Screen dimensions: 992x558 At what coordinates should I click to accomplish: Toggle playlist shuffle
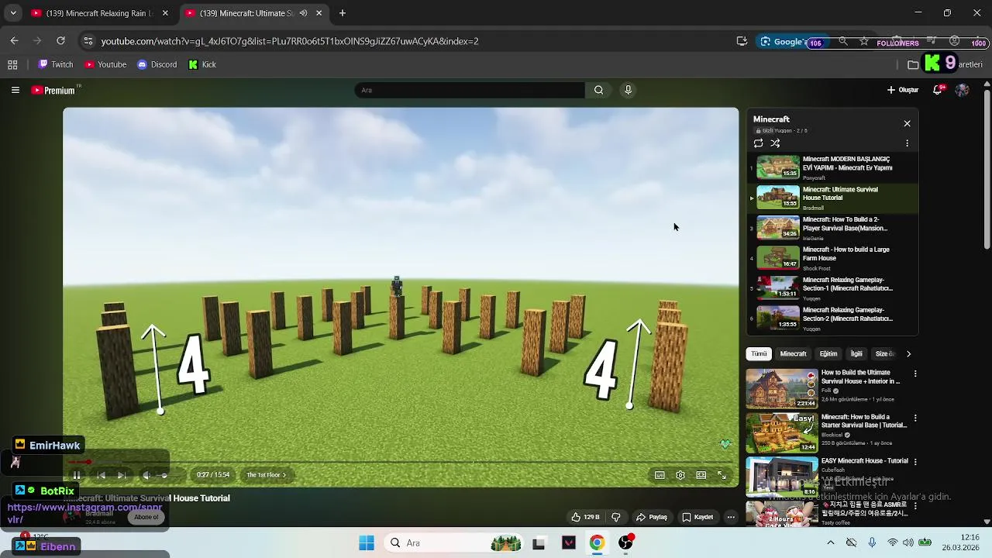click(x=775, y=143)
